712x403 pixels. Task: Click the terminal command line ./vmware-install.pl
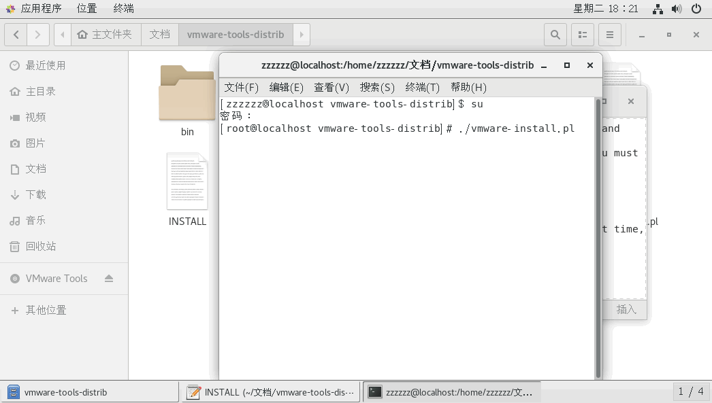516,128
